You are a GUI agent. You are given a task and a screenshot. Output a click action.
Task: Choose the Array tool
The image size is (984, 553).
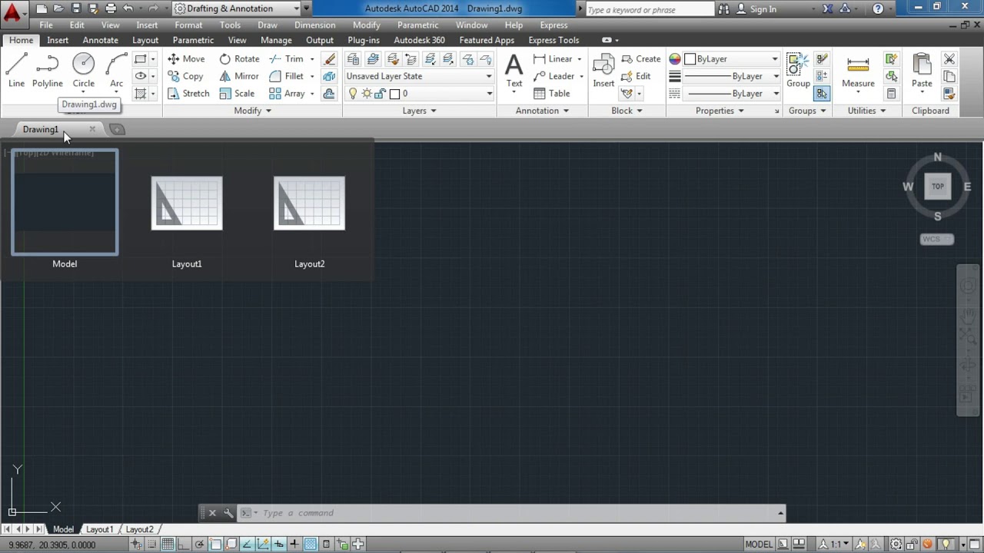coord(287,94)
